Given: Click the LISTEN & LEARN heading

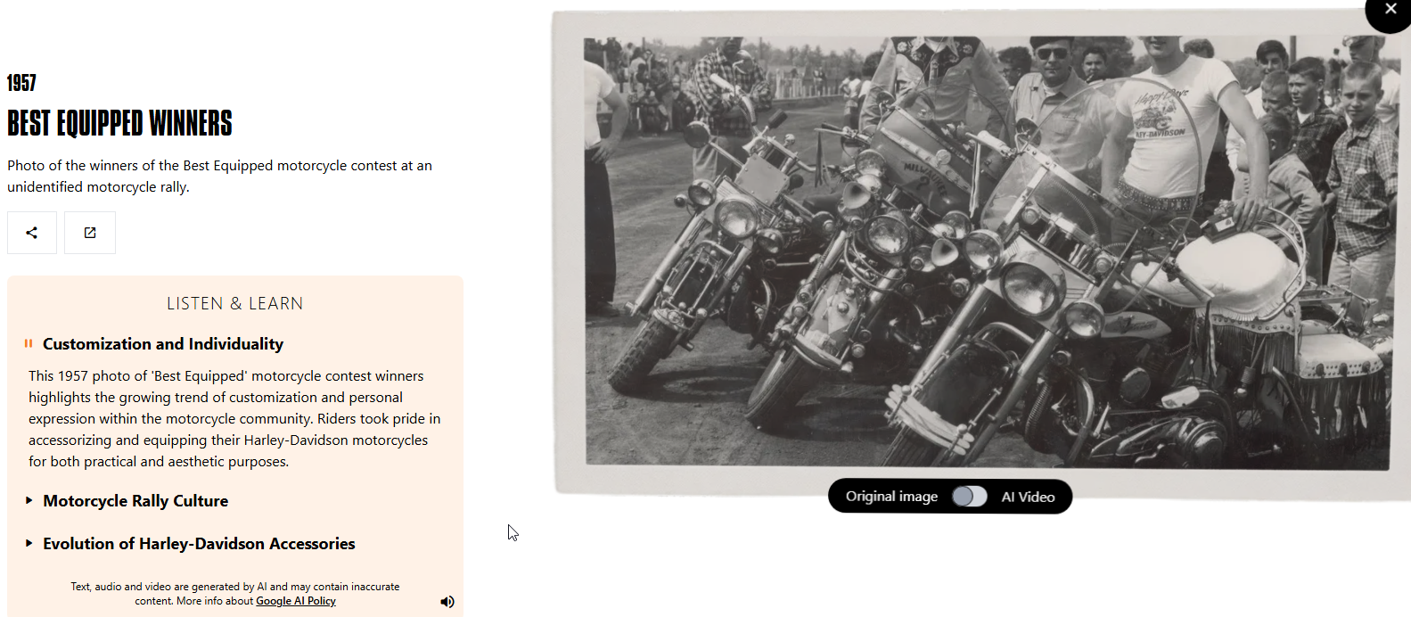Looking at the screenshot, I should [235, 304].
